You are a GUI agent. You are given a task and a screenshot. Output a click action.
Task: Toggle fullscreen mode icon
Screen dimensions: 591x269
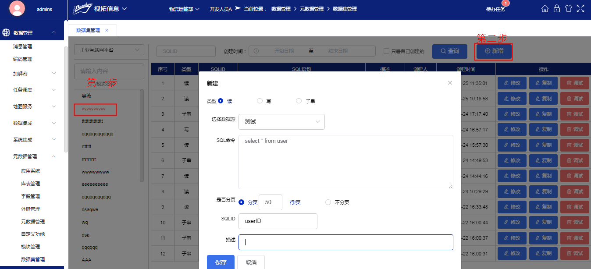point(580,9)
